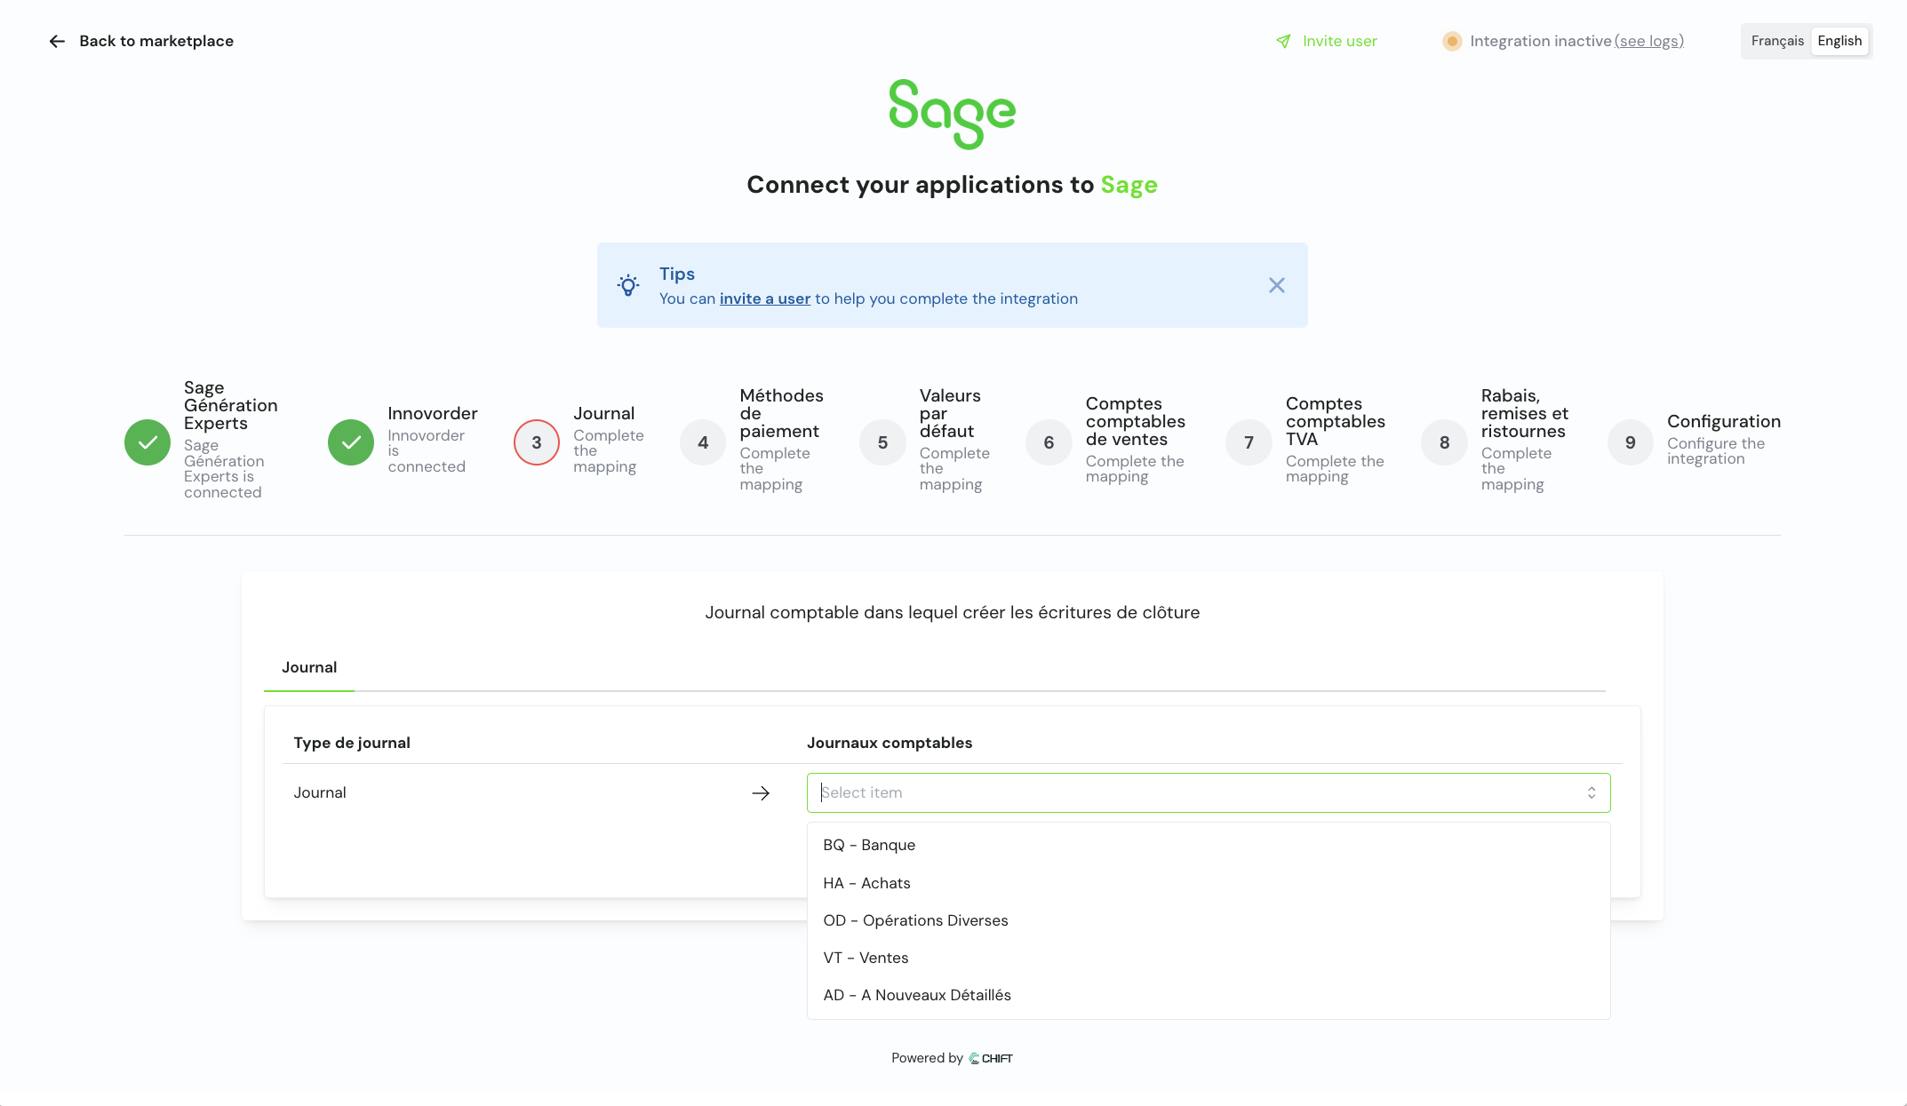
Task: Click the Type de journal column header
Action: pyautogui.click(x=352, y=743)
